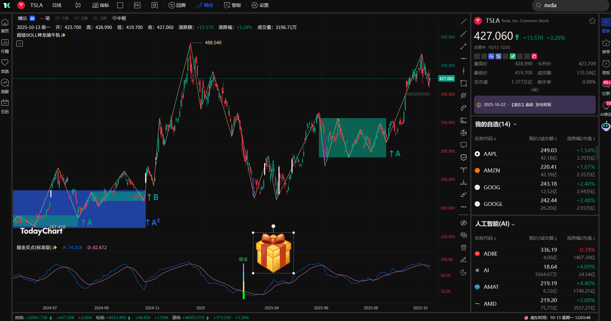Click the 2025-10-22 earnings announcement banner

(x=534, y=105)
